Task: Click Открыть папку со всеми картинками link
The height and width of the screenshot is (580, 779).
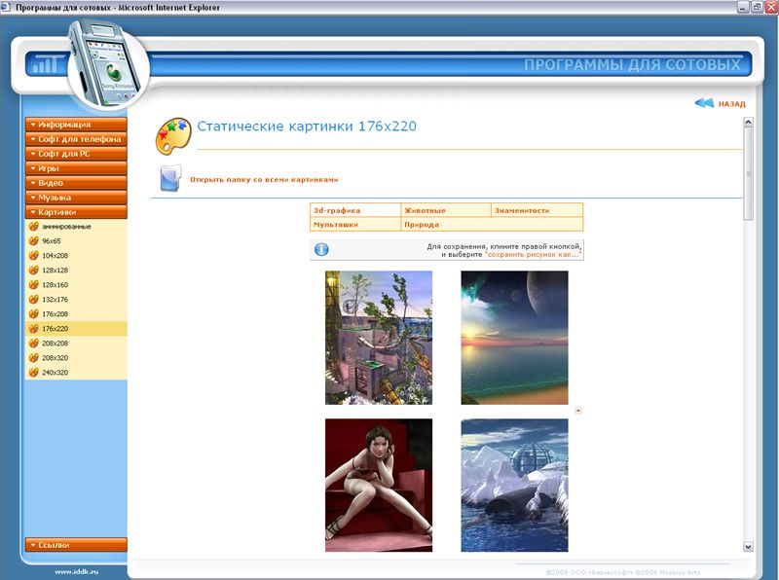Action: coord(264,179)
